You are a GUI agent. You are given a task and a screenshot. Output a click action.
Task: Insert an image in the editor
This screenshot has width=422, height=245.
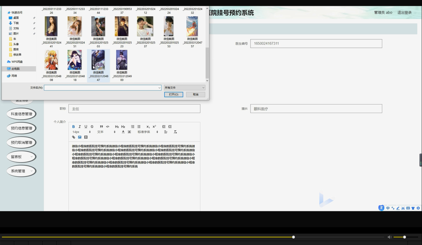pos(80,137)
